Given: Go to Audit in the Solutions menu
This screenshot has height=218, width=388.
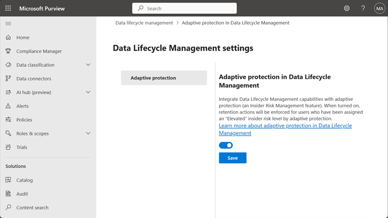Looking at the screenshot, I should coord(22,194).
